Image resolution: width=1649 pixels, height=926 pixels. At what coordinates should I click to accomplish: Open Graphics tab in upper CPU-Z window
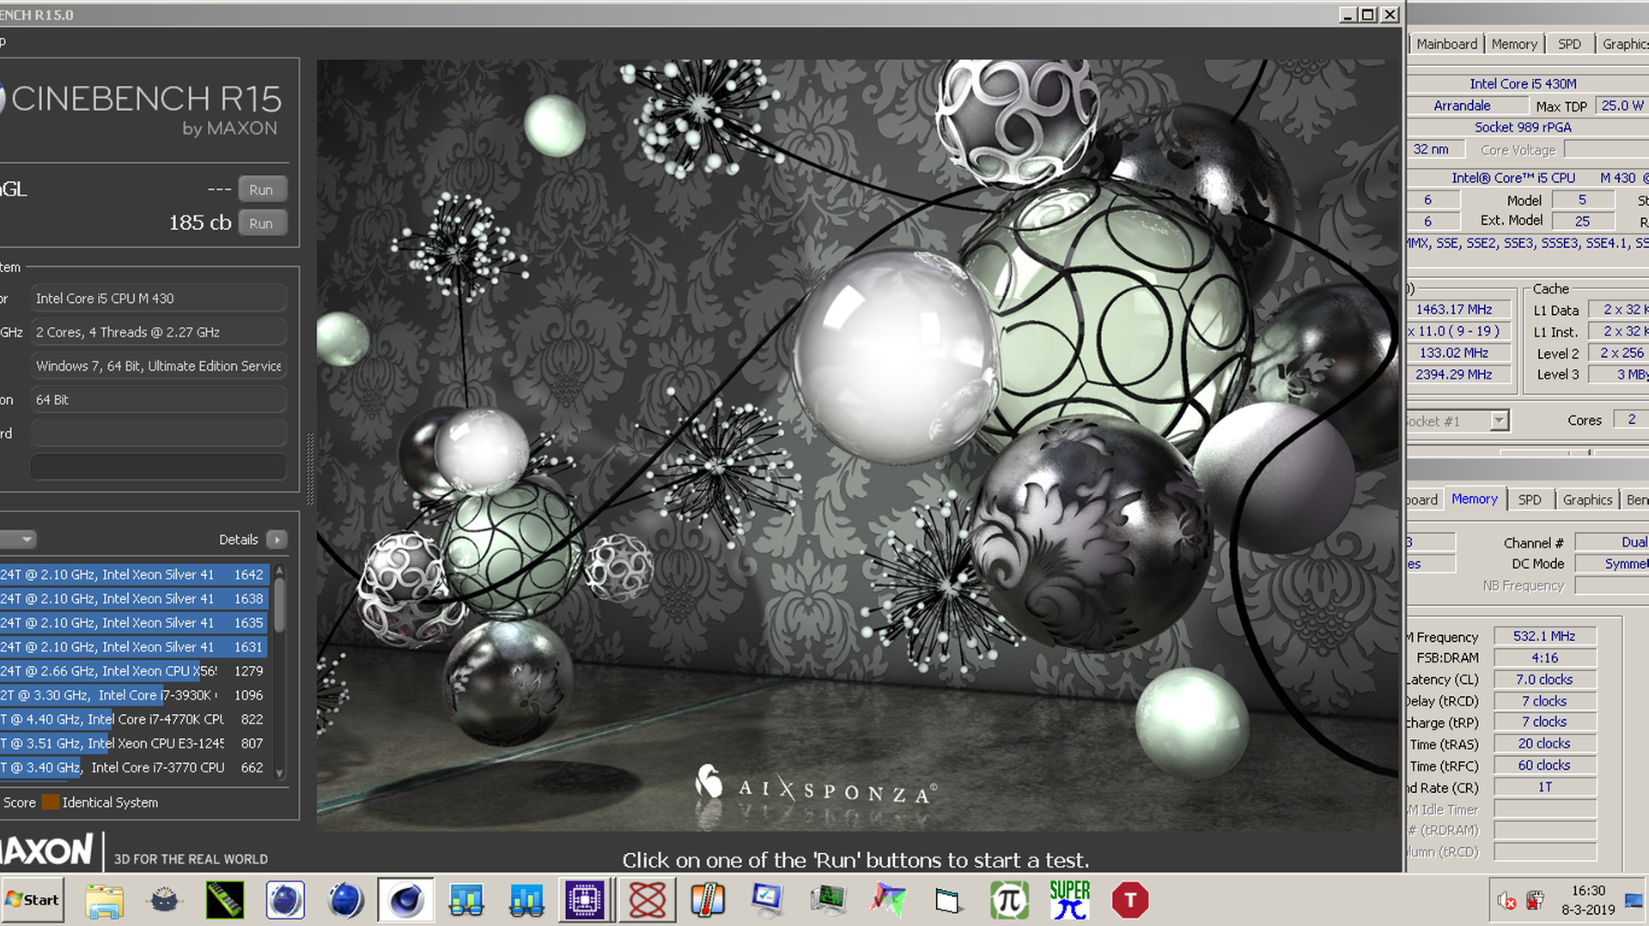(1623, 44)
